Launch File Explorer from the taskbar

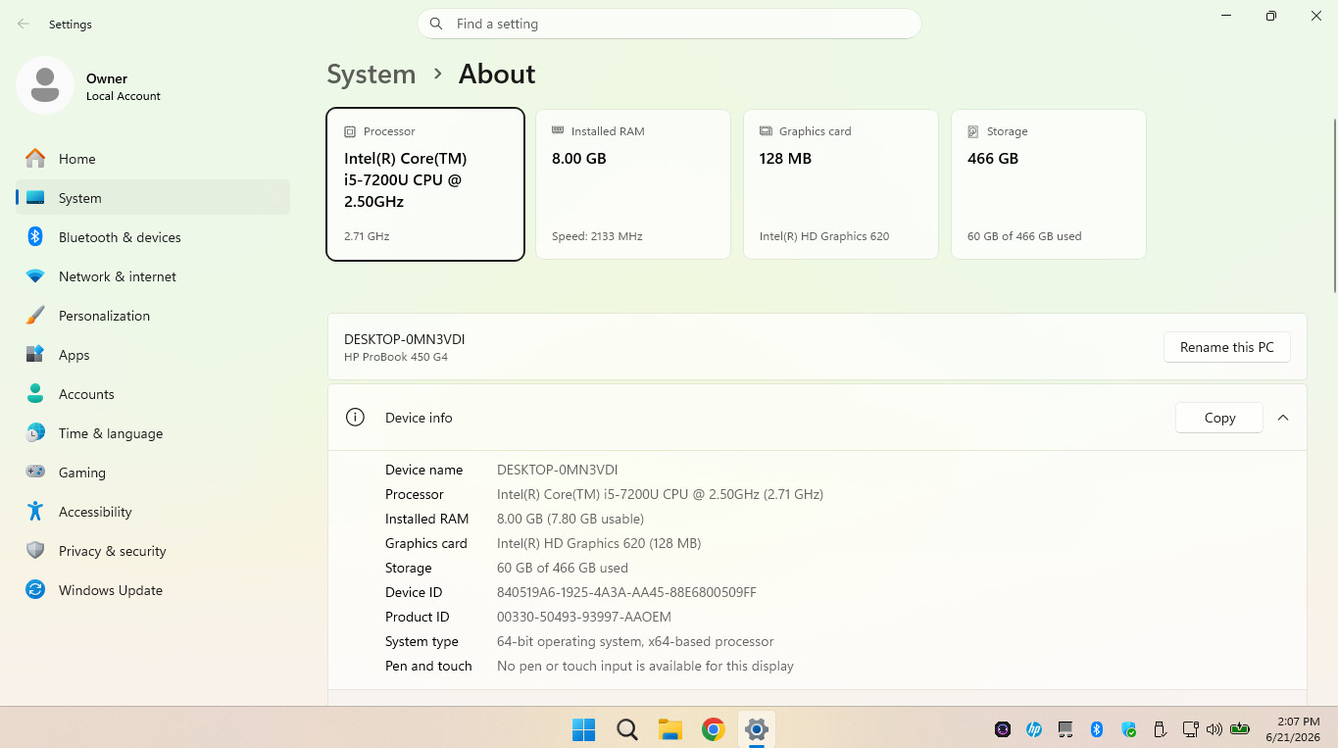coord(670,729)
